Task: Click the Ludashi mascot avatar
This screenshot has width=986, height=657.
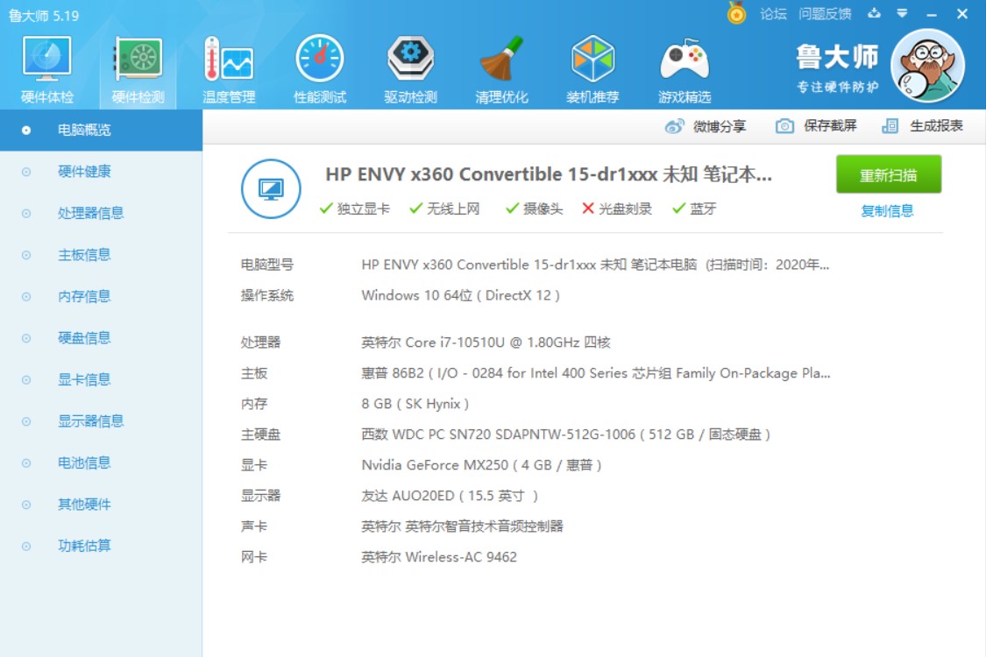Action: click(926, 65)
